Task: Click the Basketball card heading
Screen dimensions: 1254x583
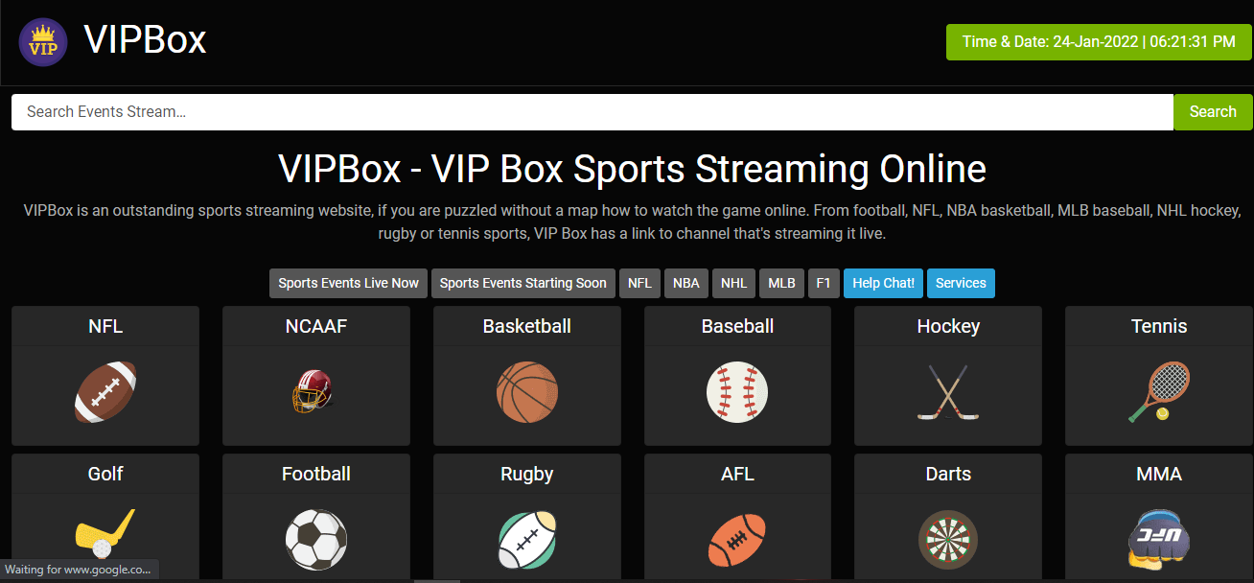Action: click(527, 326)
